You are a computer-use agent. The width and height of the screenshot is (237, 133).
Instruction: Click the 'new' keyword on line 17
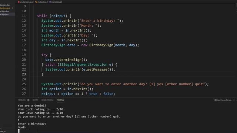coord(84,45)
